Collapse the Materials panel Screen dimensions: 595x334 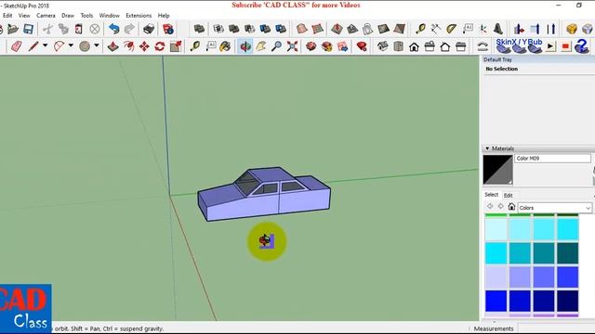(487, 148)
